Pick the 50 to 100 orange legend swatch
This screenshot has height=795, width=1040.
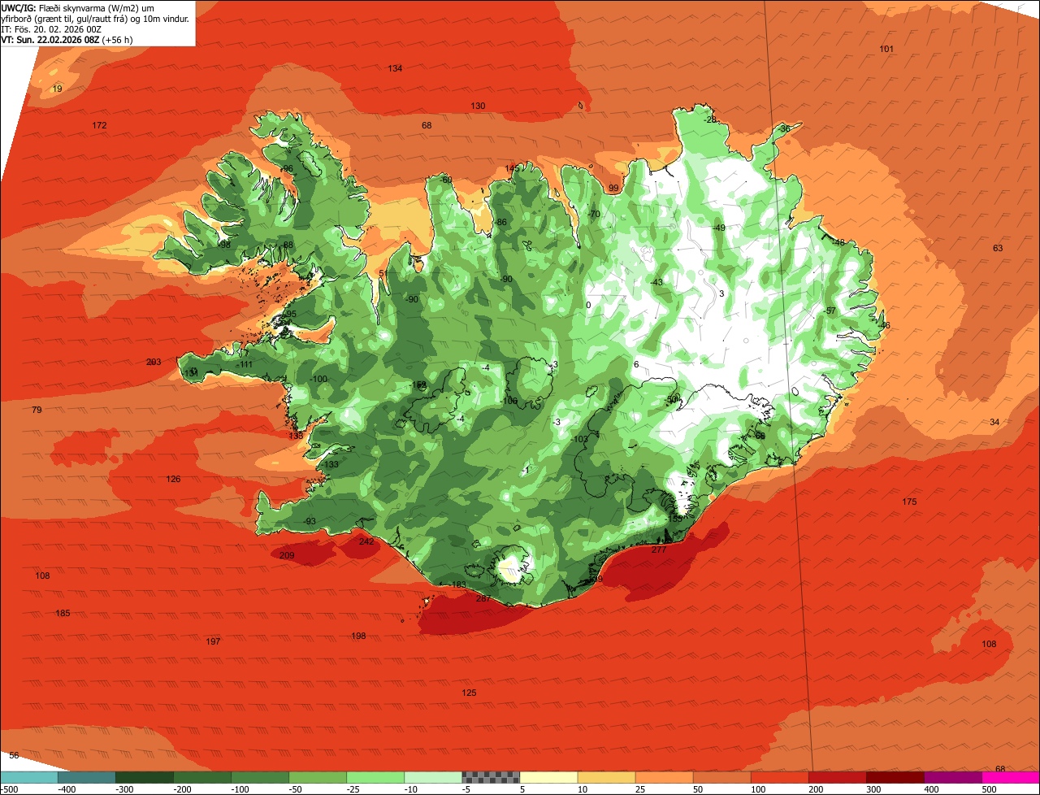coord(721,777)
